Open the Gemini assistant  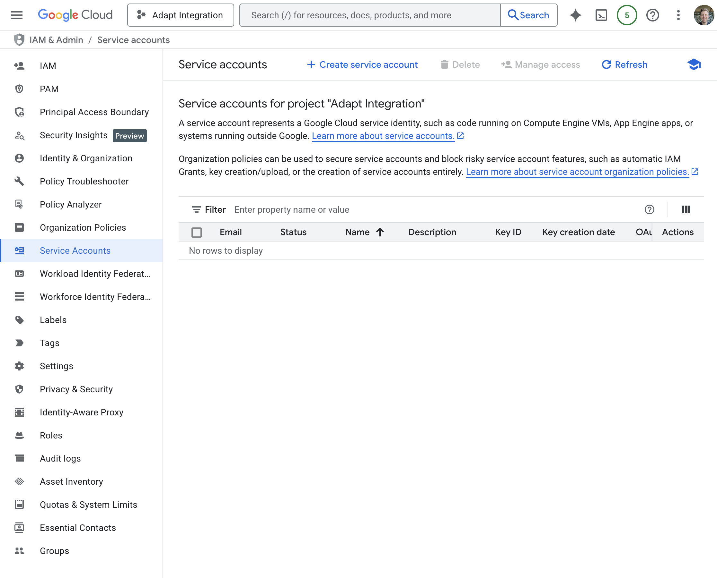[x=576, y=15]
